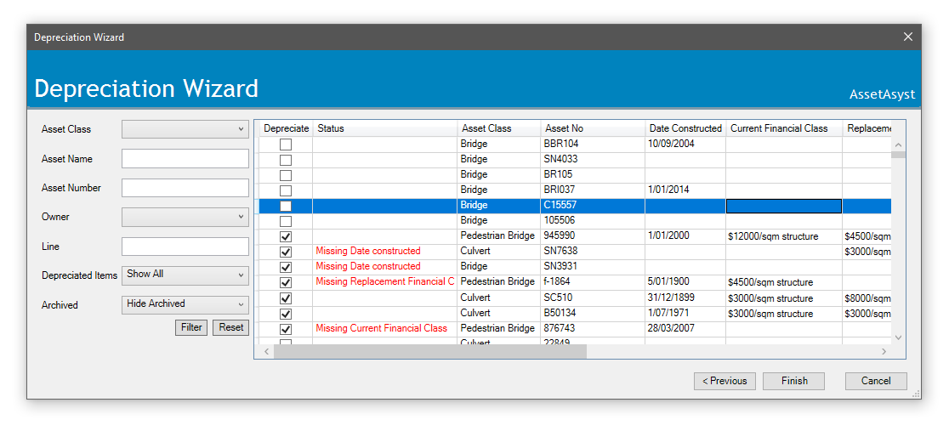
Task: Expand the Owner dropdown
Action: (185, 217)
